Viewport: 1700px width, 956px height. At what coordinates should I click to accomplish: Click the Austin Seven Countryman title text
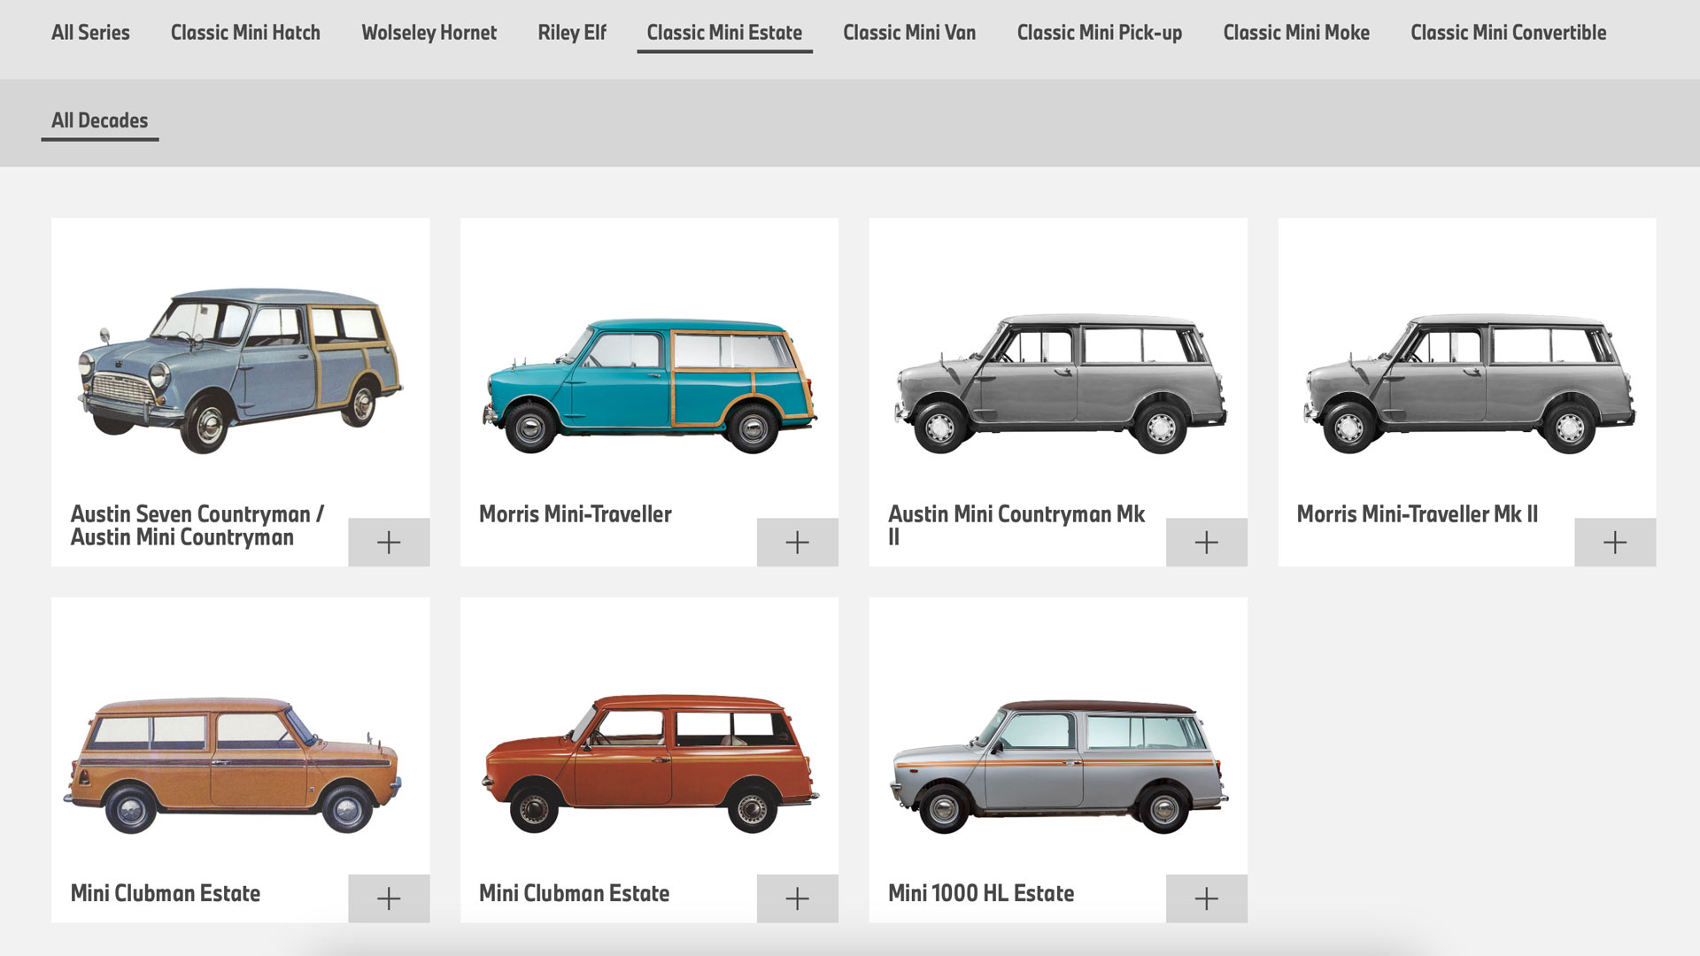click(197, 526)
